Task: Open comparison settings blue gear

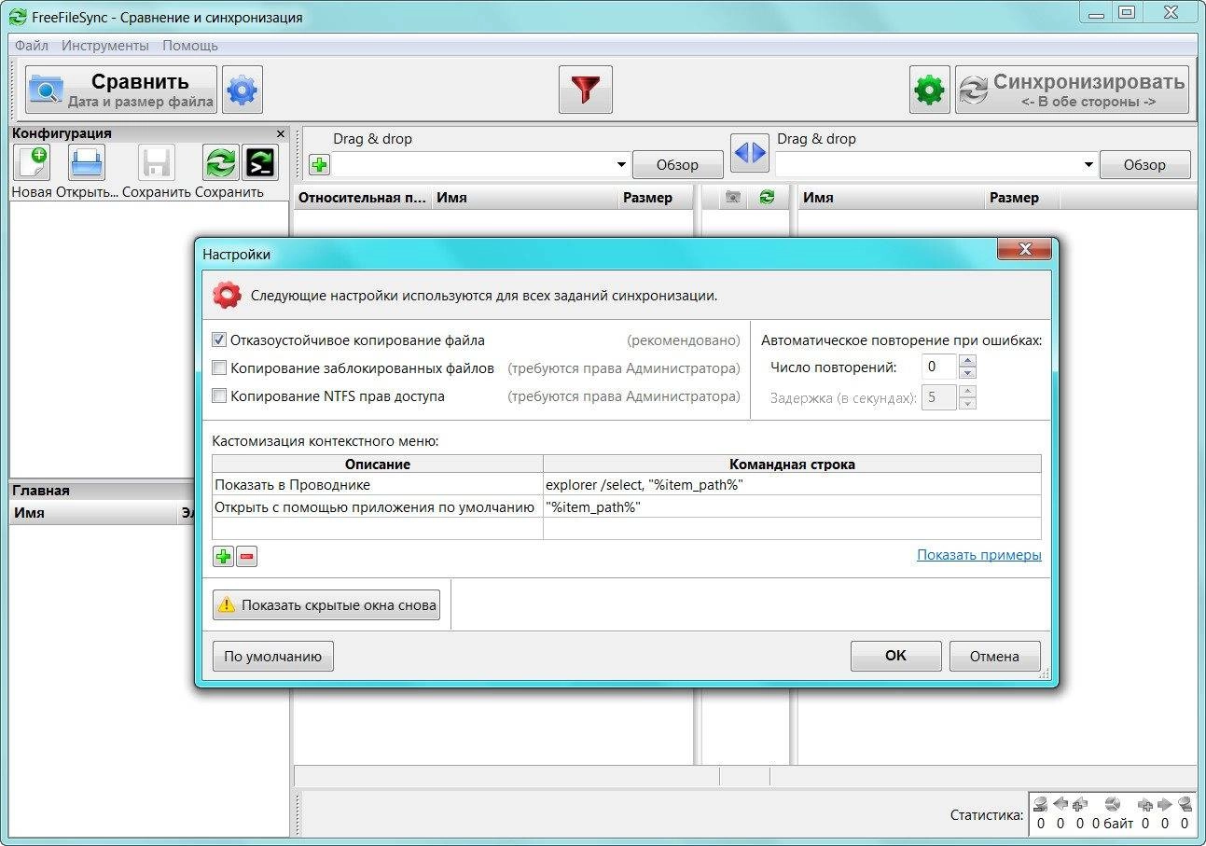Action: (x=243, y=90)
